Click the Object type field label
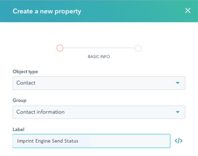Viewport: 198px width, 156px height. coord(25,72)
